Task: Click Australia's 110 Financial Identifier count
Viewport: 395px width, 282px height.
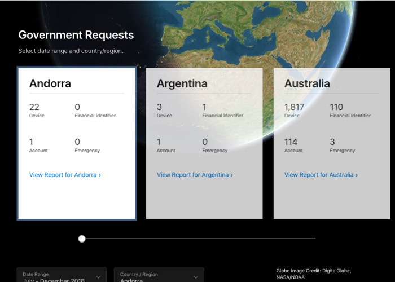Action: pos(336,107)
